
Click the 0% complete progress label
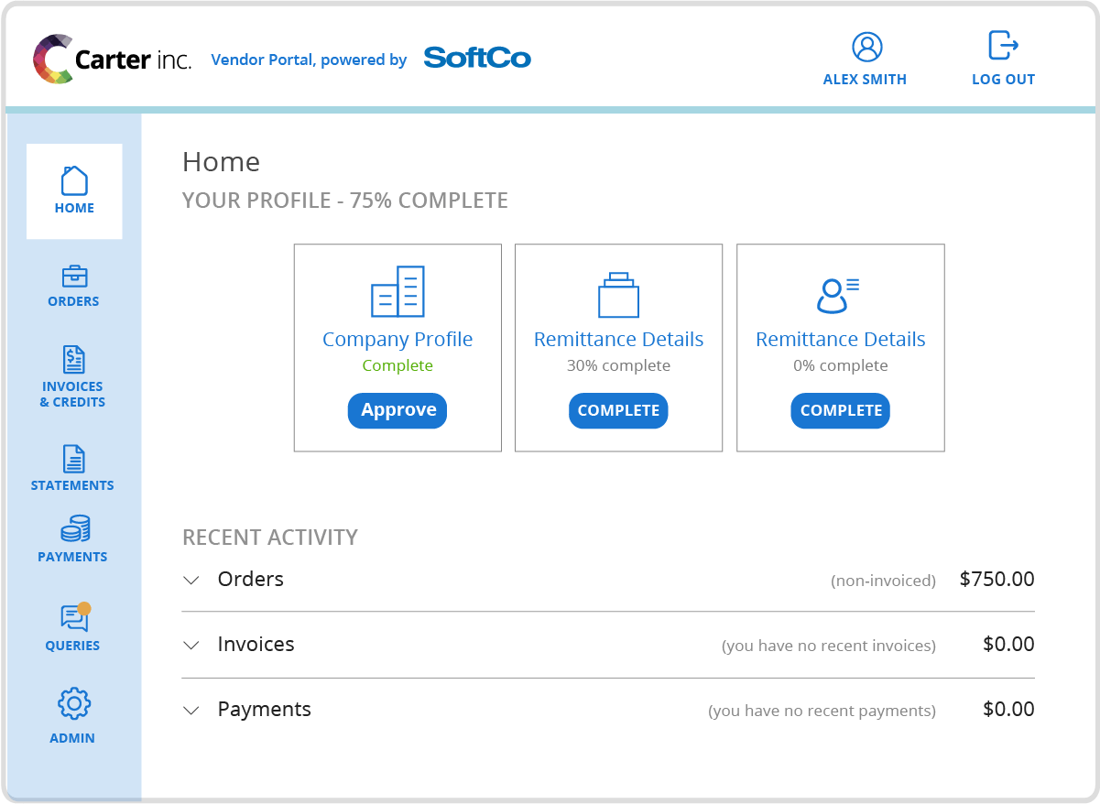coord(840,364)
